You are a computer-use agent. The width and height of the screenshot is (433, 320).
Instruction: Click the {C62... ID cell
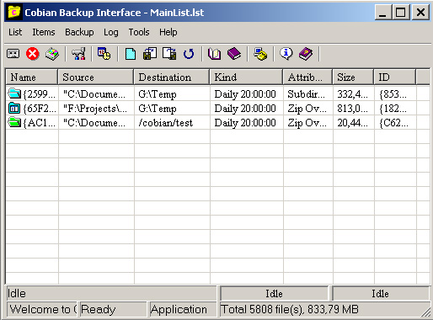(393, 123)
